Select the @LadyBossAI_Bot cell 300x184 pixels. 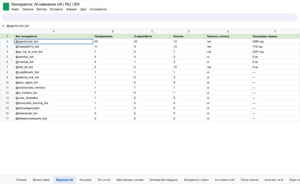54,72
